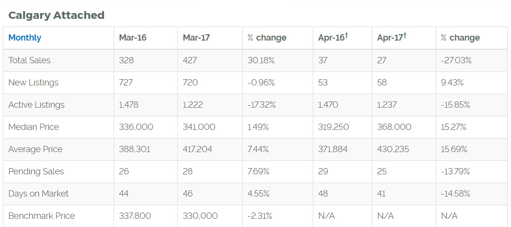511x227 pixels.
Task: Click the 368,000 median price value
Action: pos(394,127)
